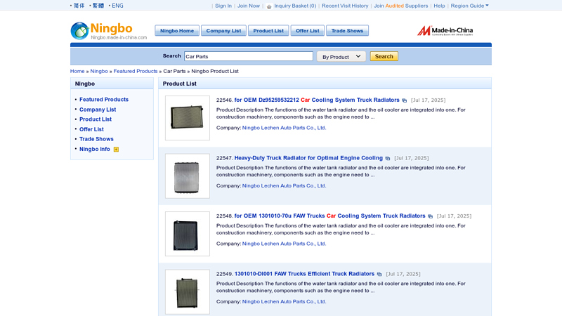Open the Offer List tab
This screenshot has width=562, height=316.
308,31
